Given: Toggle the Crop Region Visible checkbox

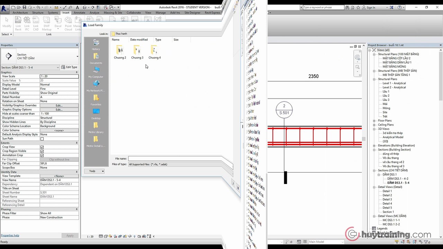Looking at the screenshot, I should (42, 151).
